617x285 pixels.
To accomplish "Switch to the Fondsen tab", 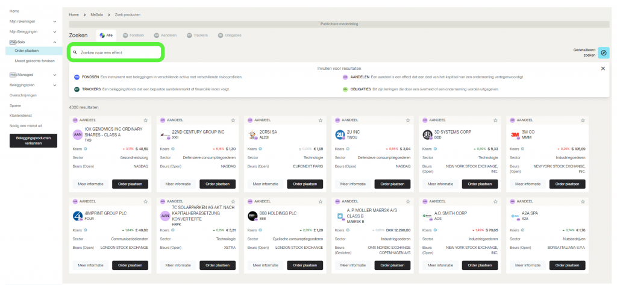I will point(133,35).
